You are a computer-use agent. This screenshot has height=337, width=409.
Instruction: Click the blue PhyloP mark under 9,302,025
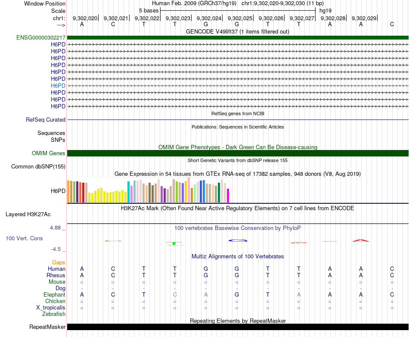point(238,240)
